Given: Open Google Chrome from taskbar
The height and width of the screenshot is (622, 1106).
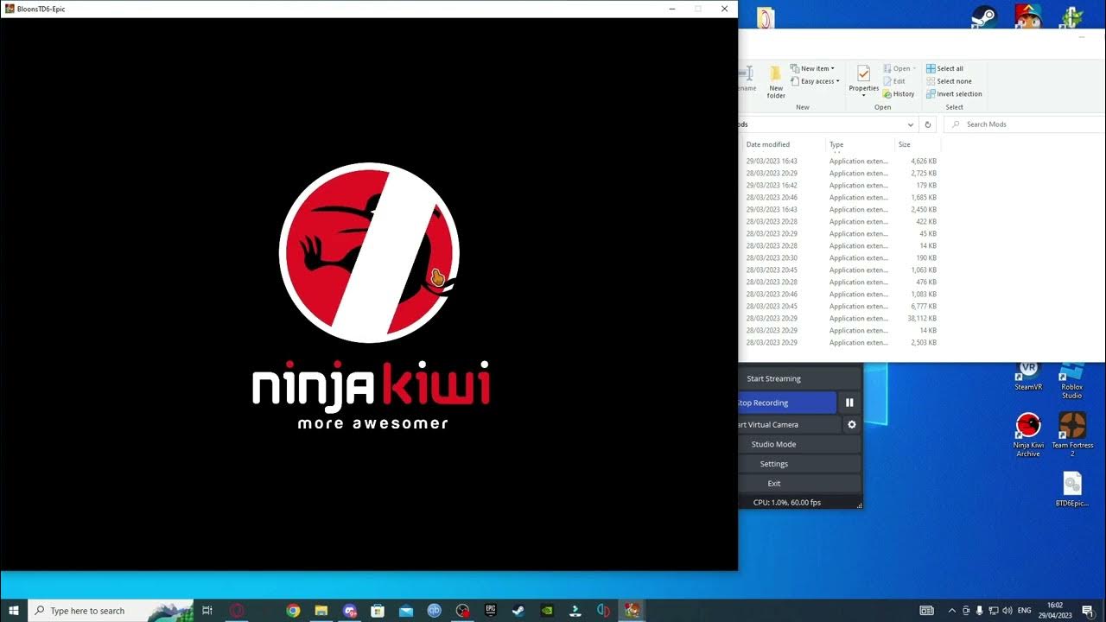Looking at the screenshot, I should click(293, 611).
